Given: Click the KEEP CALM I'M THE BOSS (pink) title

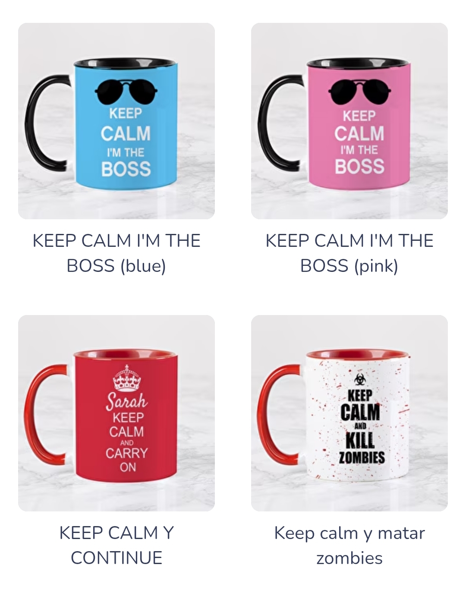Looking at the screenshot, I should click(x=349, y=253).
